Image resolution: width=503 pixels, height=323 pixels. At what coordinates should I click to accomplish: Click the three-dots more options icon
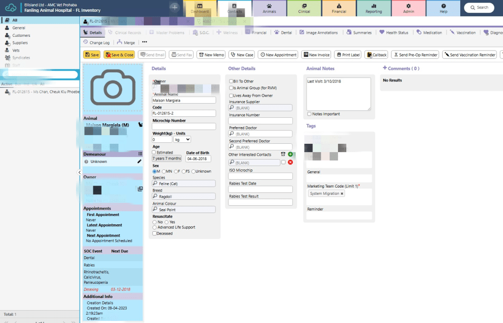(x=144, y=43)
